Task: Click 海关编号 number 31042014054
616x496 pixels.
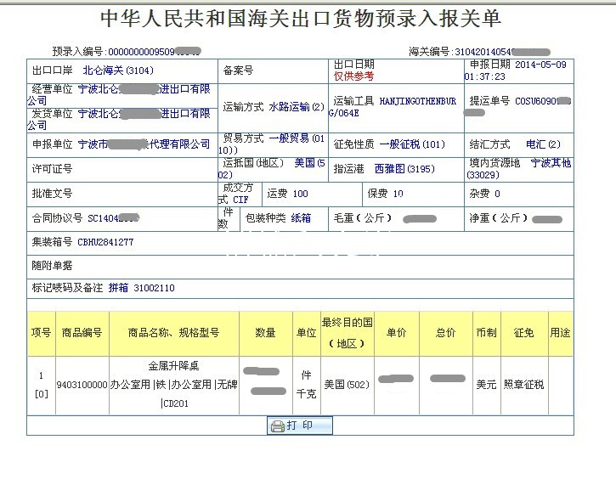Action: [x=483, y=52]
